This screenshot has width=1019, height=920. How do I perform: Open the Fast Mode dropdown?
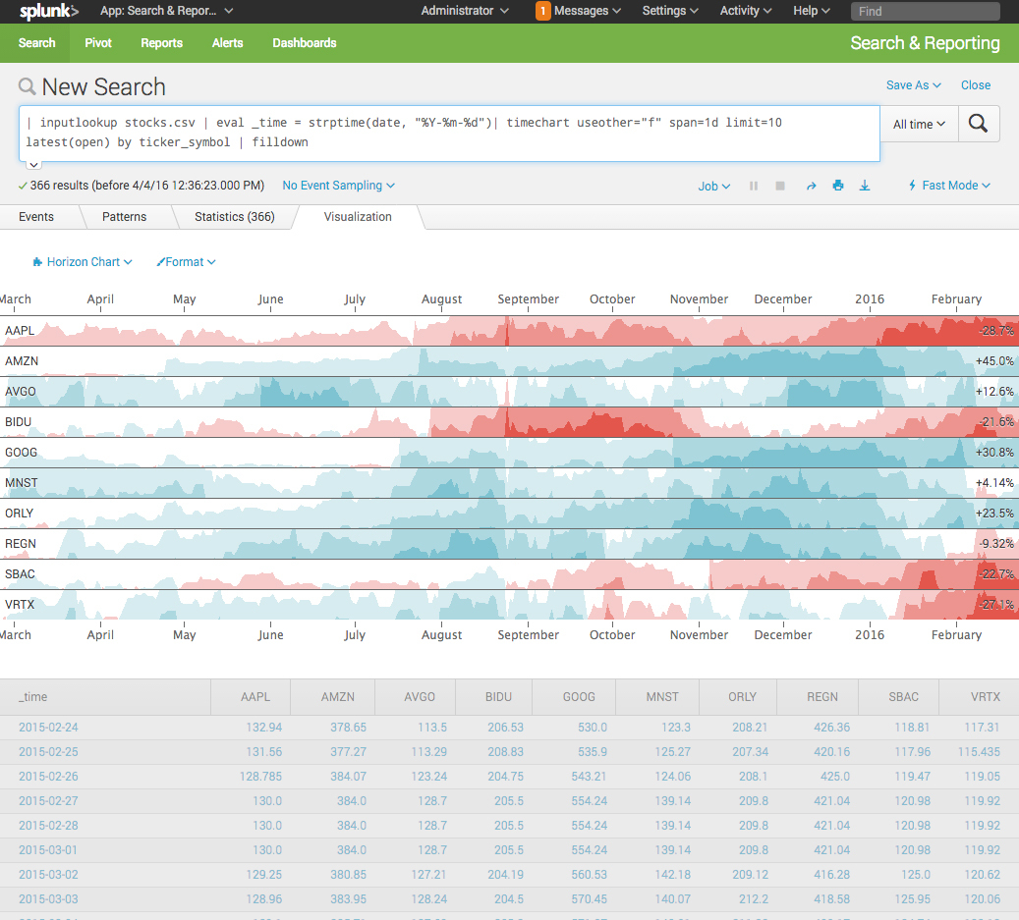pyautogui.click(x=948, y=186)
